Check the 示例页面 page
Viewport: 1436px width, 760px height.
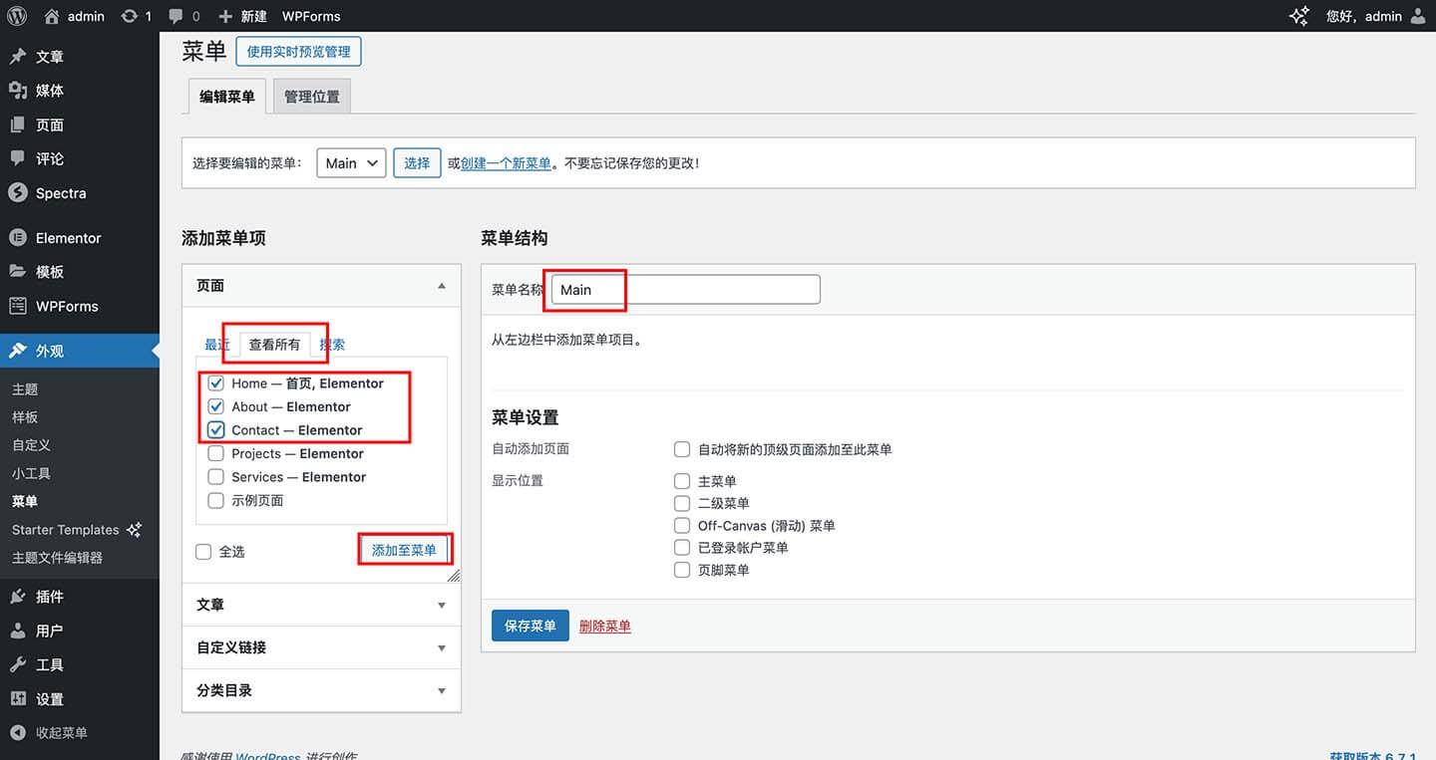tap(215, 500)
